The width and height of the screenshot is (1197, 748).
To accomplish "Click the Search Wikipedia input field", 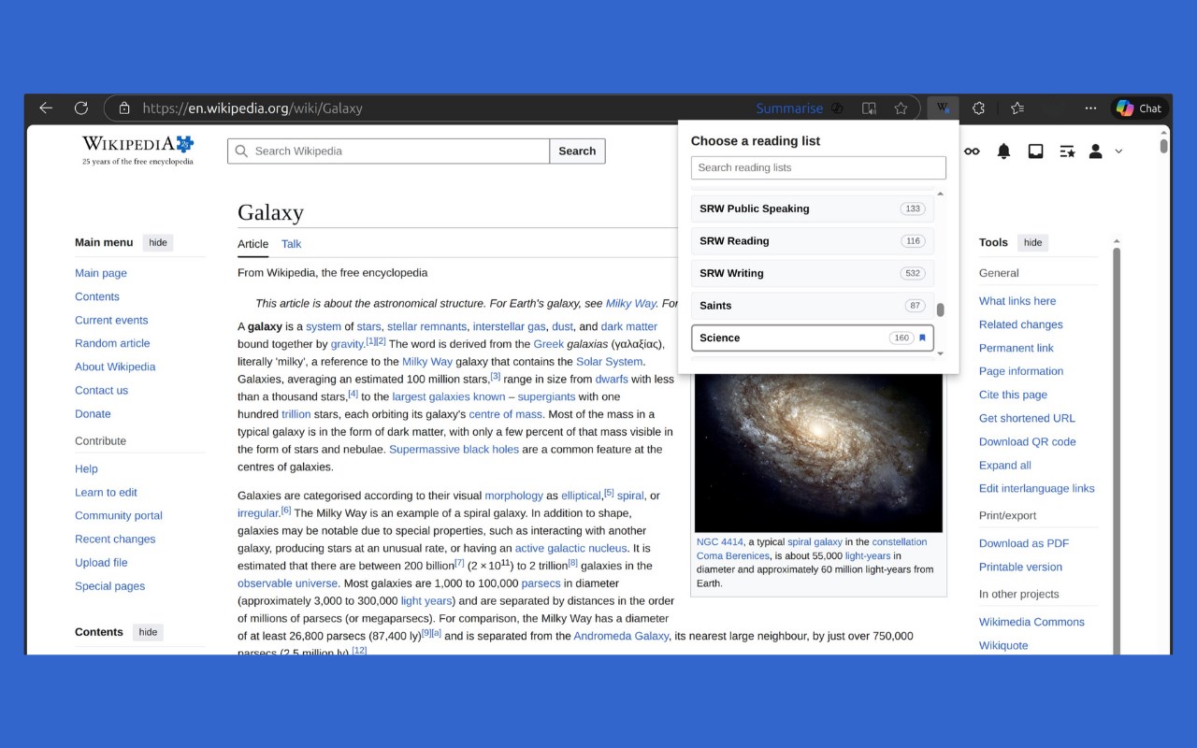I will click(x=388, y=151).
